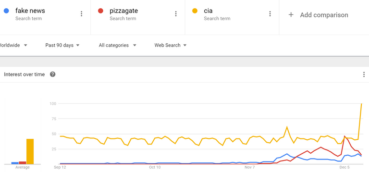
Task: Open options menu for cia term
Action: [x=270, y=13]
